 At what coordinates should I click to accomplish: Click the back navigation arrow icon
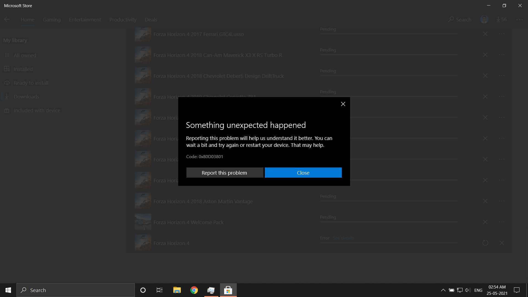(7, 19)
